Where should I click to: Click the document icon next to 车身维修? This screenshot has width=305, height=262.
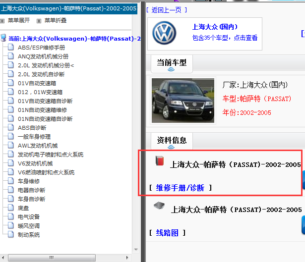point(11,181)
